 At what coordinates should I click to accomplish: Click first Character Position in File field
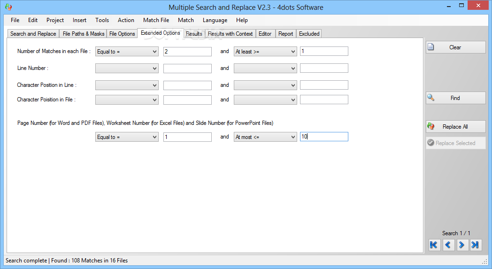pyautogui.click(x=187, y=100)
